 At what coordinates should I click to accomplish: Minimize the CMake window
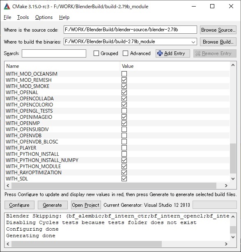point(194,6)
